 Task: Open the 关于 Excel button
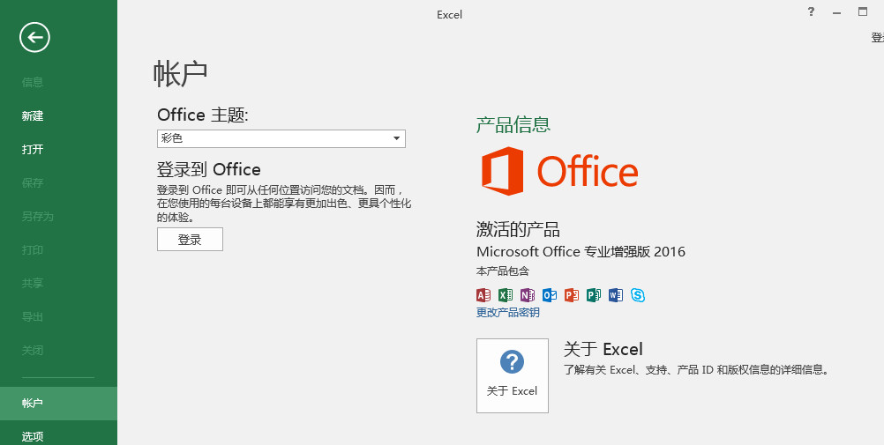point(512,375)
